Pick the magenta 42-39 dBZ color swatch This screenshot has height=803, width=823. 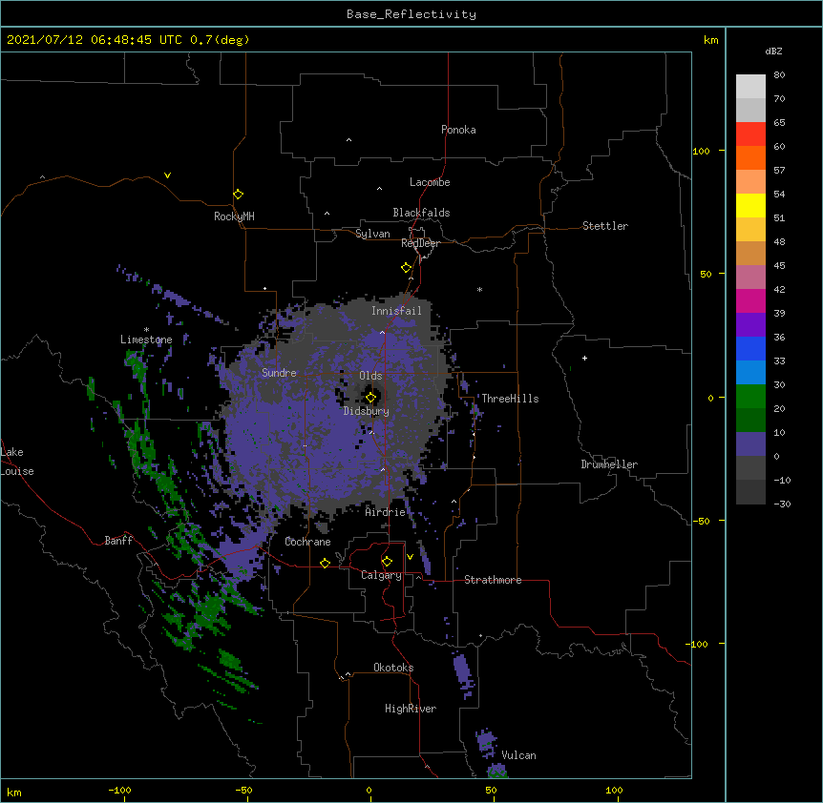[750, 300]
